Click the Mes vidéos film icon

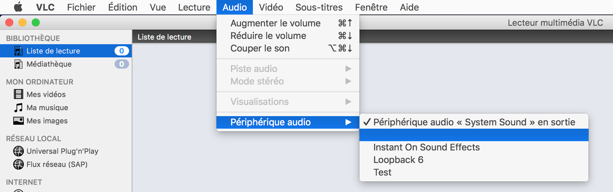click(19, 94)
